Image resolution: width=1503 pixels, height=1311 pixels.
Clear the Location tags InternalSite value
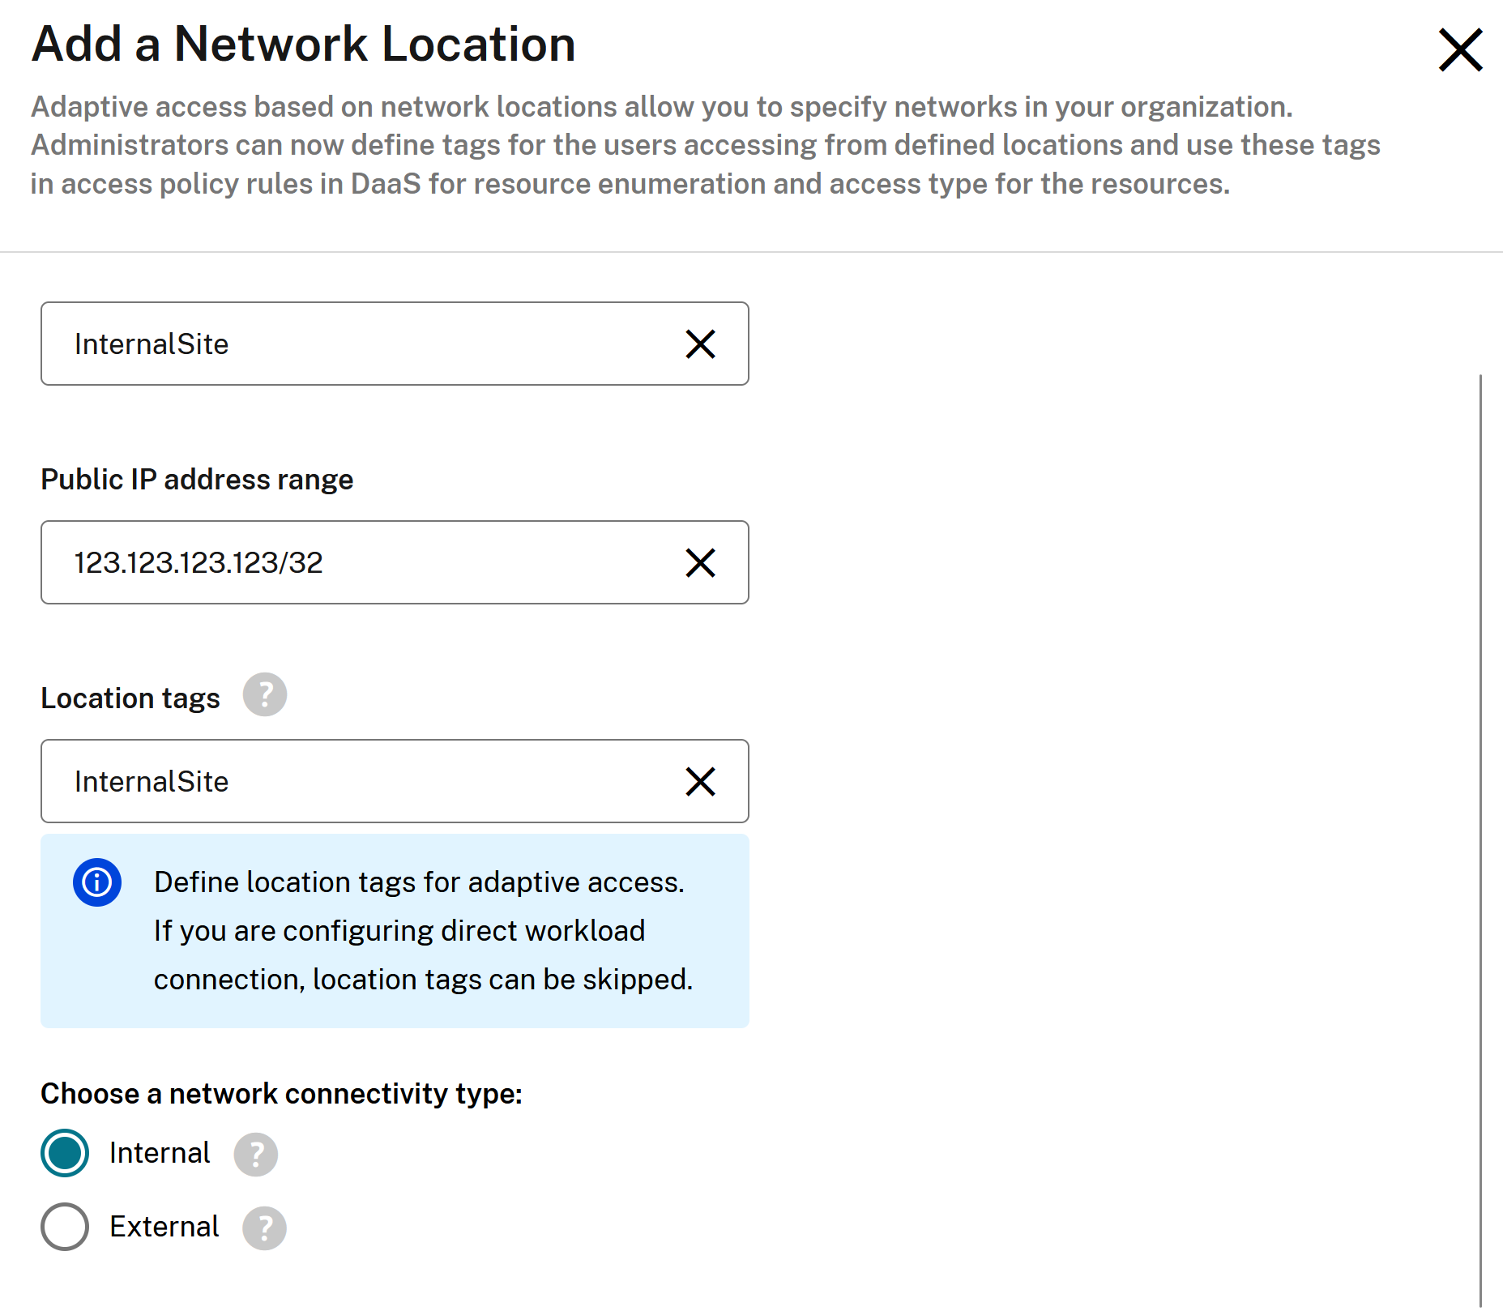point(700,781)
